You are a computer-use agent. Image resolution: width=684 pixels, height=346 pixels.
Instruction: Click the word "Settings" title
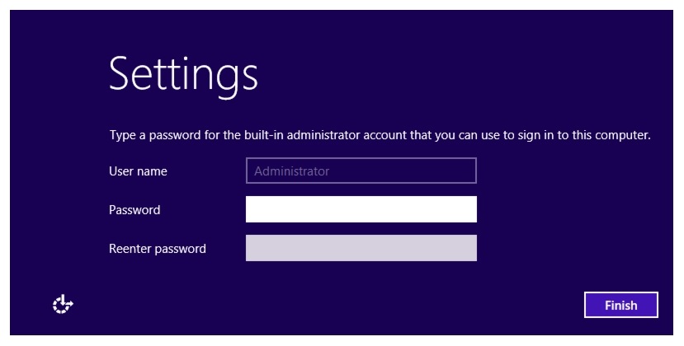(183, 74)
